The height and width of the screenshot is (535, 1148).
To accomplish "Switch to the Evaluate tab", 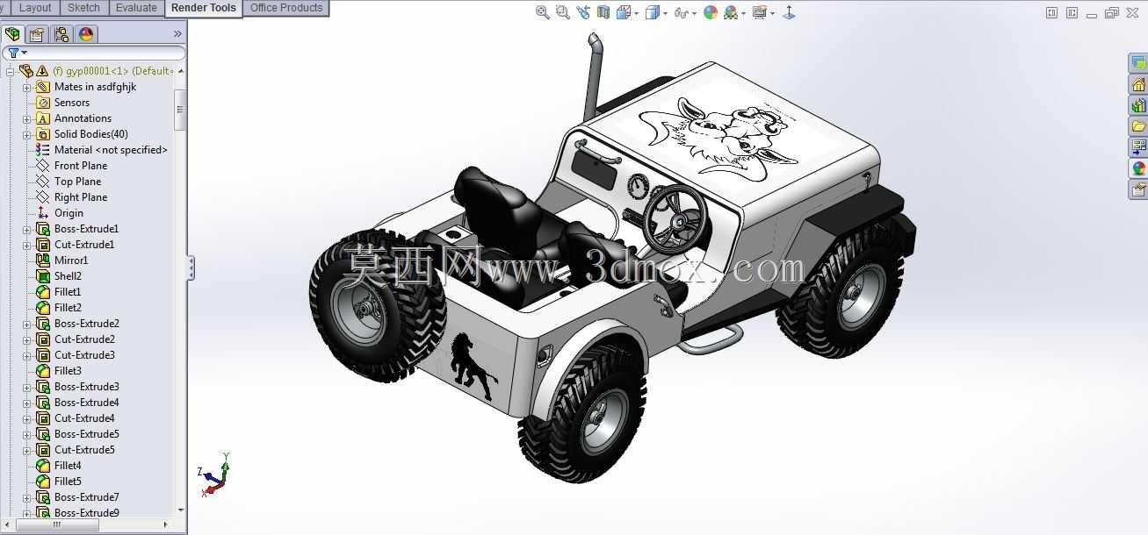I will point(136,8).
